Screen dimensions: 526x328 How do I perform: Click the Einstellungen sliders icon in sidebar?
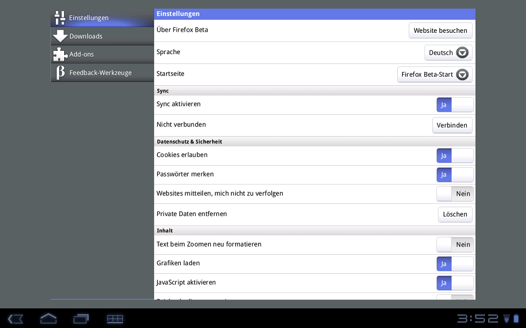click(60, 17)
